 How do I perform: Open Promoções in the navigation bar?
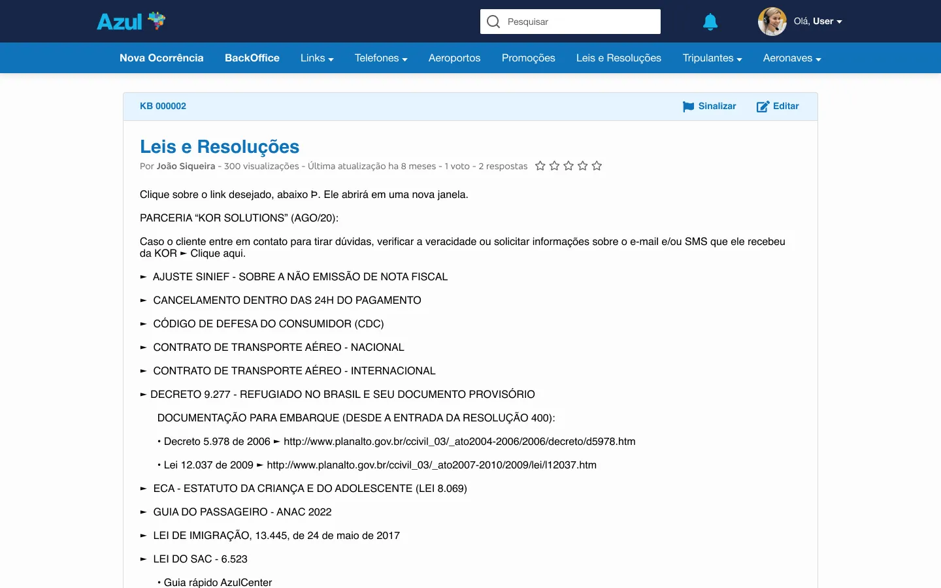pos(529,58)
